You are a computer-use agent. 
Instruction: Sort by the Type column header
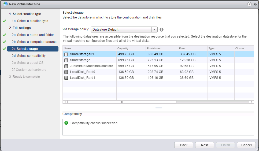click(x=221, y=48)
